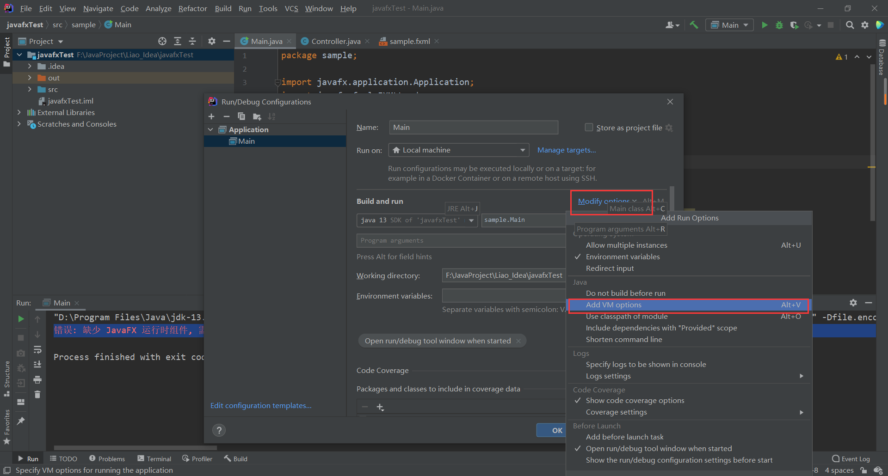Copy the Main configuration with the duplicate icon
Image resolution: width=888 pixels, height=476 pixels.
tap(241, 116)
